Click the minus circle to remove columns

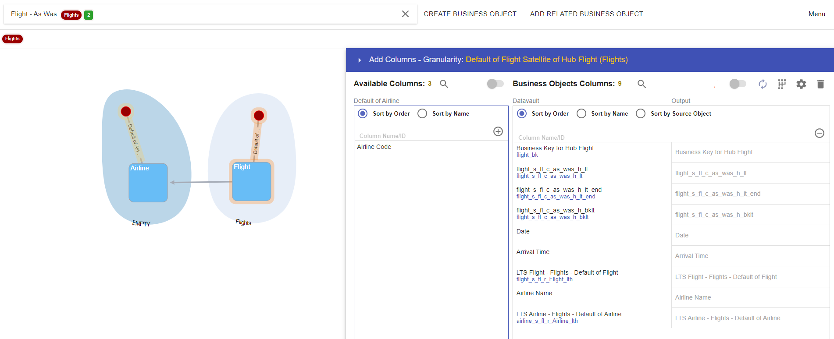pyautogui.click(x=819, y=133)
